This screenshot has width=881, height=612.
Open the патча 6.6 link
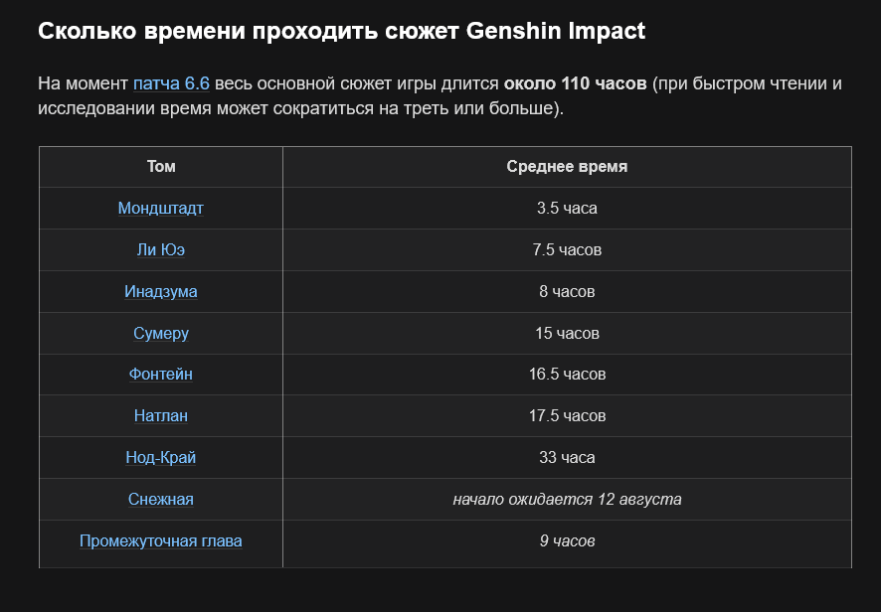pyautogui.click(x=171, y=83)
